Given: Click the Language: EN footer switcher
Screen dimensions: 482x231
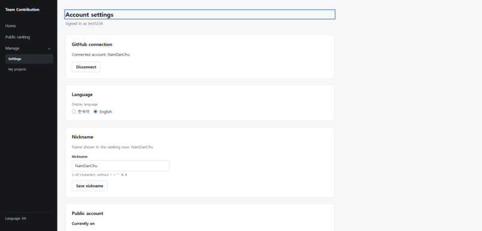Looking at the screenshot, I should pyautogui.click(x=16, y=218).
